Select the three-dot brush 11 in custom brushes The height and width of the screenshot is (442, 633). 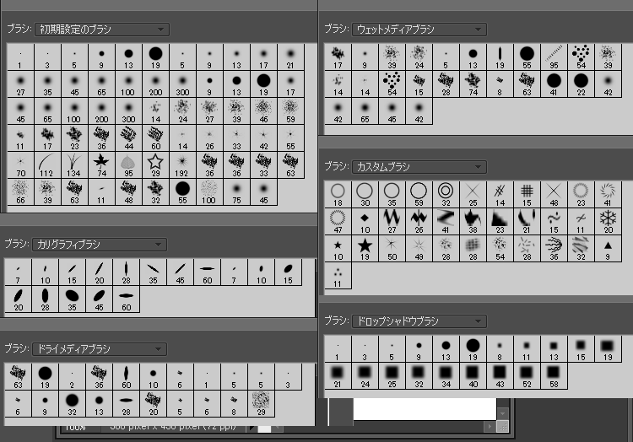[x=338, y=276]
